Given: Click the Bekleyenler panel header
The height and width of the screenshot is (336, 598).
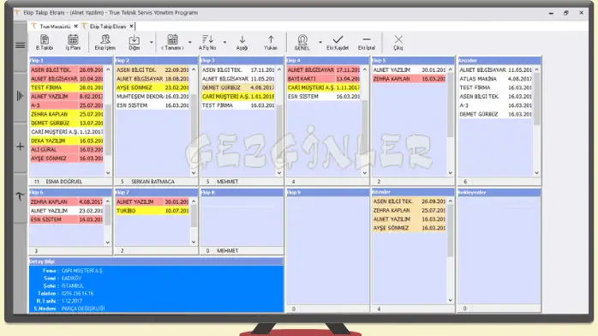Looking at the screenshot, I should pos(499,192).
